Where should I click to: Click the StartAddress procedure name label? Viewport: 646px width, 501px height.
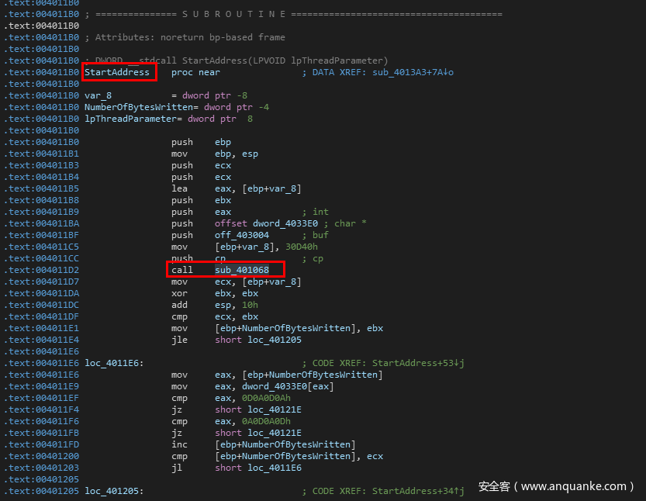pyautogui.click(x=117, y=72)
